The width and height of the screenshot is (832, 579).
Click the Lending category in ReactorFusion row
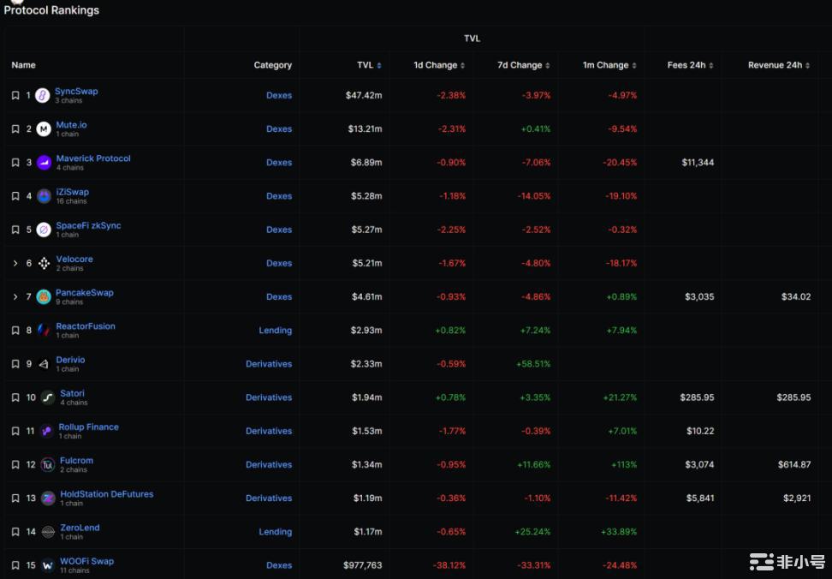(276, 331)
